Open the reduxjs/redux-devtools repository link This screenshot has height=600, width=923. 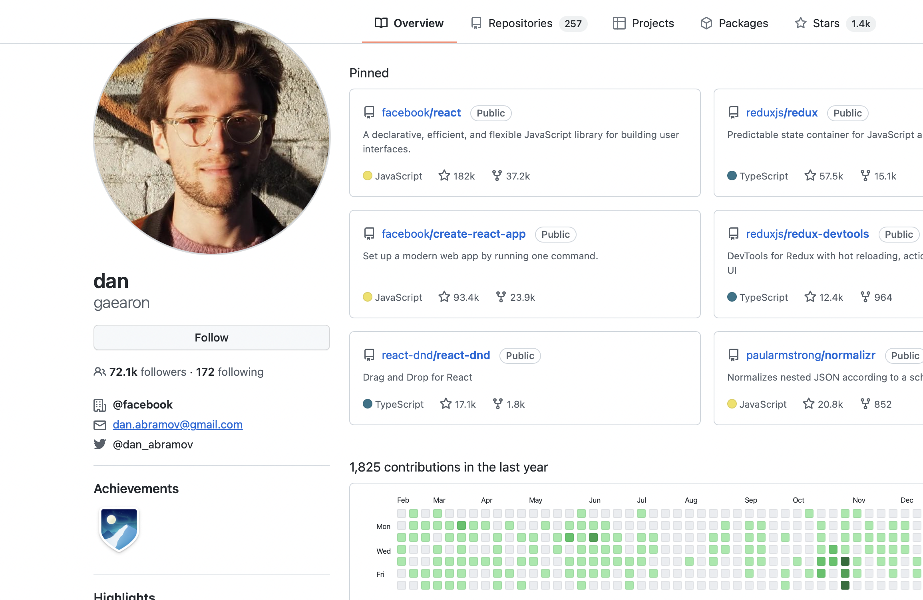point(807,234)
